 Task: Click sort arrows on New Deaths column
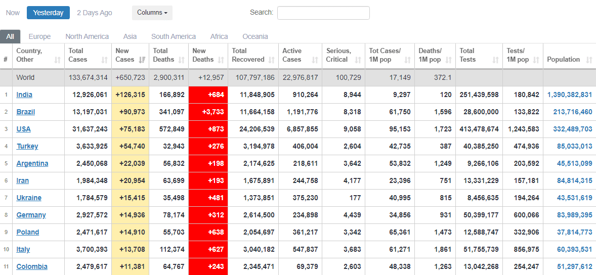(x=221, y=60)
